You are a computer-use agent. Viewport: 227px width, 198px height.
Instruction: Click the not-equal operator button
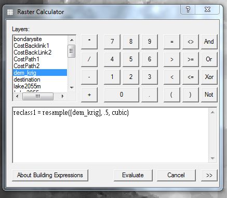pos(191,42)
